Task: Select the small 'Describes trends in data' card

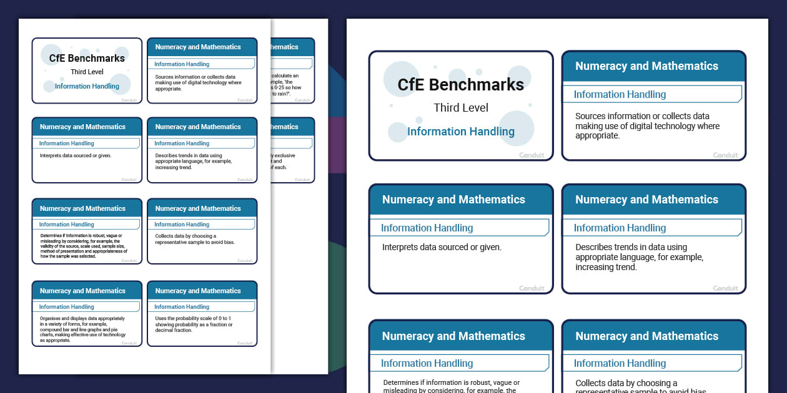Action: click(202, 150)
